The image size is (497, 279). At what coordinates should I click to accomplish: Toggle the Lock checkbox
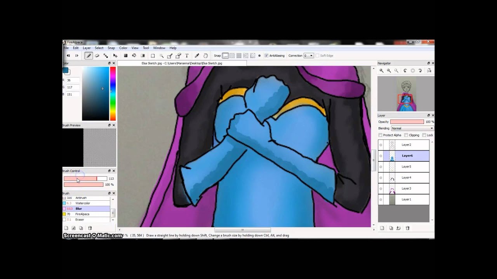pos(424,135)
